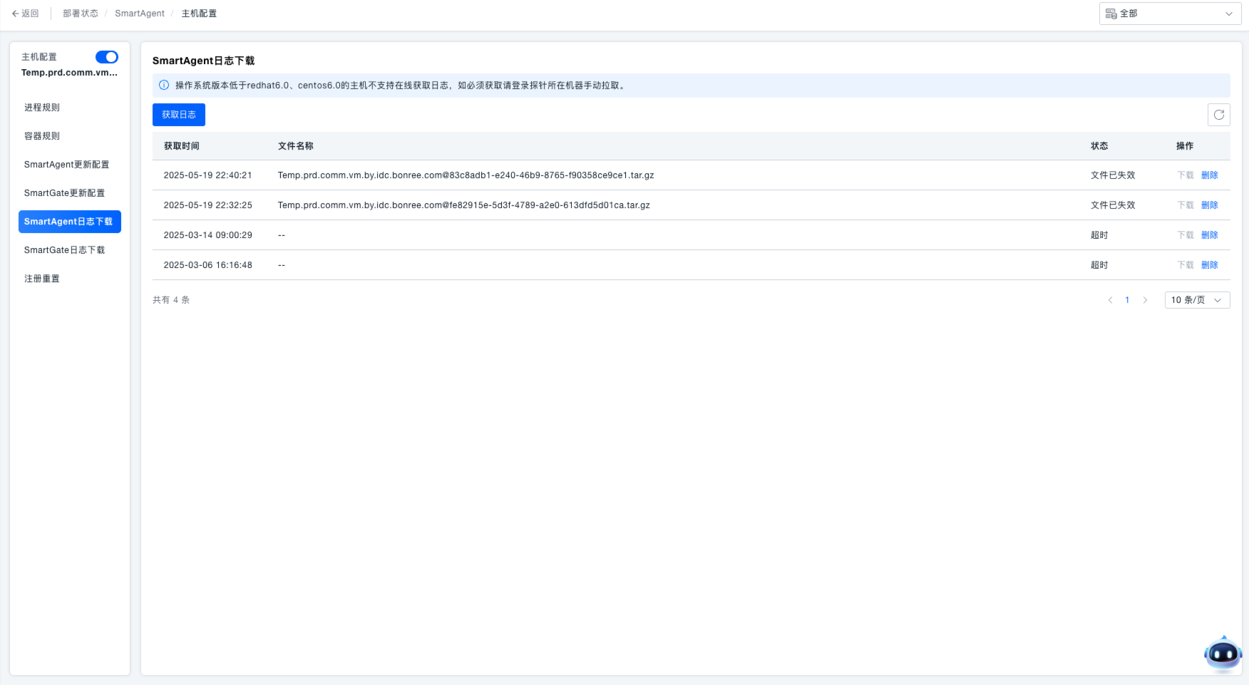1249x685 pixels.
Task: Click the back arrow 返回
Action: click(25, 14)
